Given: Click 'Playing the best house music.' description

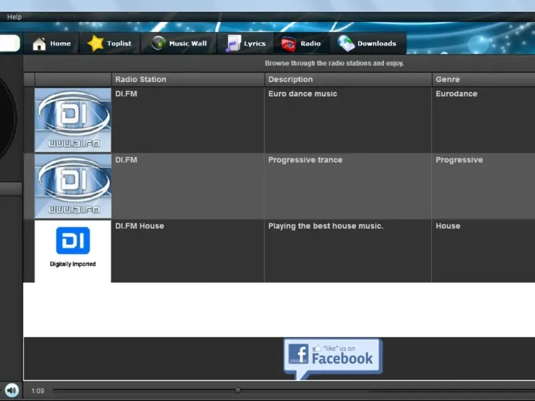Looking at the screenshot, I should (326, 226).
